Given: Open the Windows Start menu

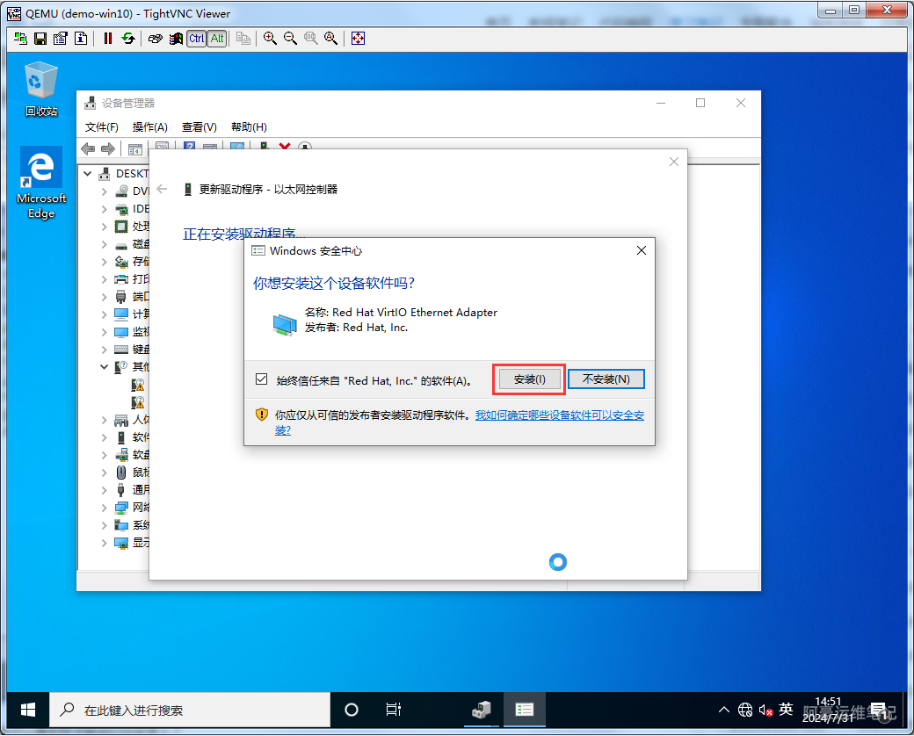Looking at the screenshot, I should (x=27, y=710).
